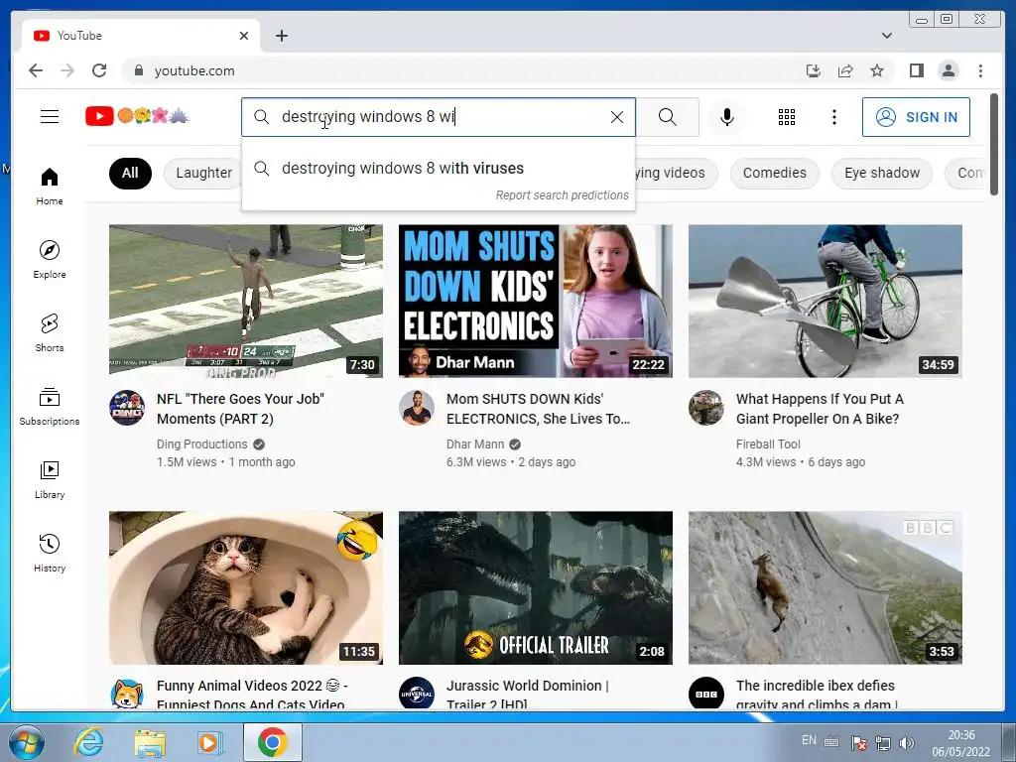Screen dimensions: 1016x762
Task: Open title What Happens If You Put A Giant Propeller
Action: coord(820,409)
